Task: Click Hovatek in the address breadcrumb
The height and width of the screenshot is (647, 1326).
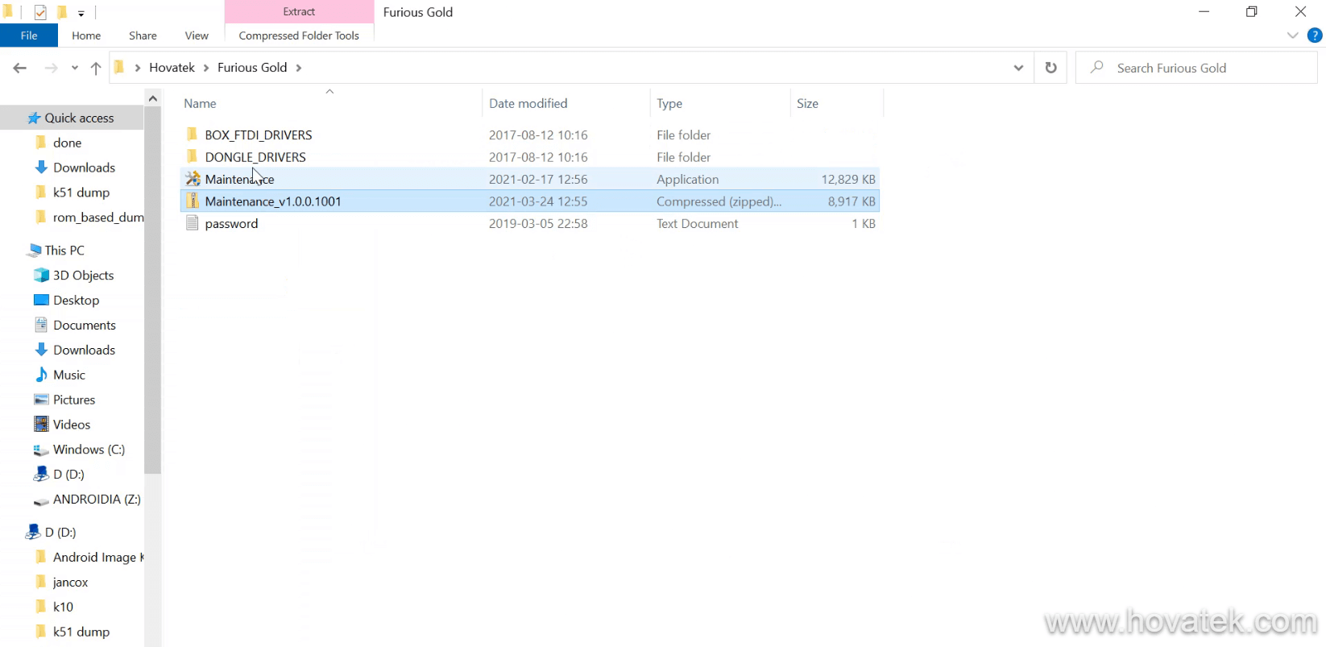Action: pyautogui.click(x=172, y=68)
